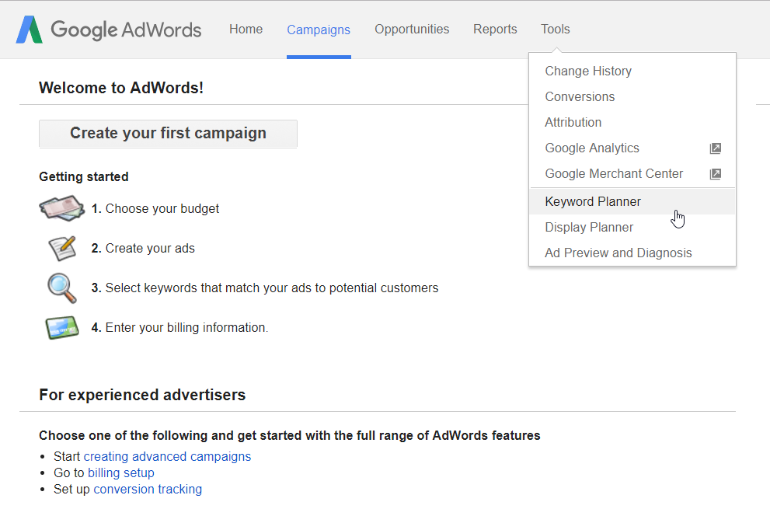Open the Reports tab
770x523 pixels.
(495, 29)
